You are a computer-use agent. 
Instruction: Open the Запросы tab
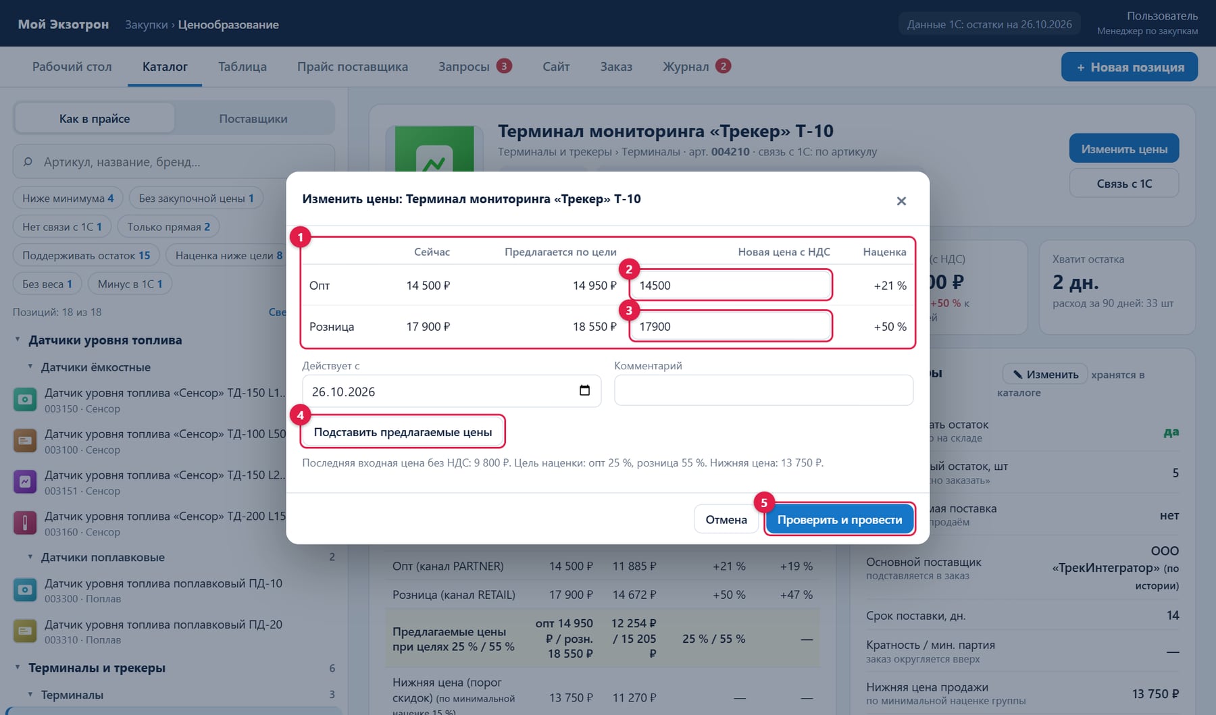click(475, 67)
